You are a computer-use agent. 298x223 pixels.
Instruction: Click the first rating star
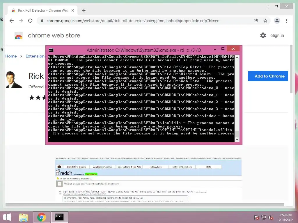(x=31, y=98)
